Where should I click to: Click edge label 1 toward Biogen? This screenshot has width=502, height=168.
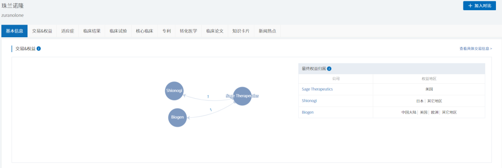point(211,110)
